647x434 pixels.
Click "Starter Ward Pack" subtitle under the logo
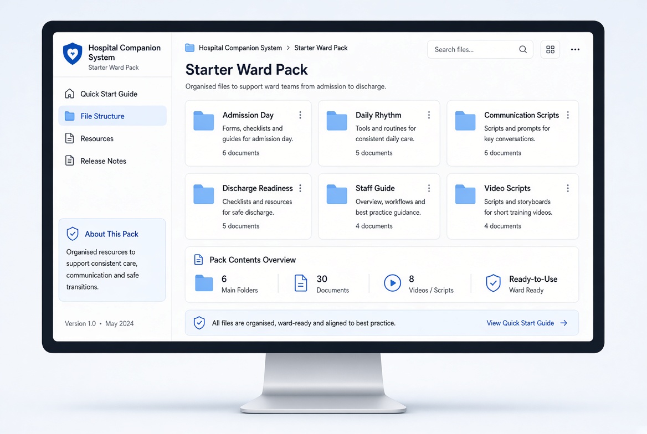tap(114, 67)
